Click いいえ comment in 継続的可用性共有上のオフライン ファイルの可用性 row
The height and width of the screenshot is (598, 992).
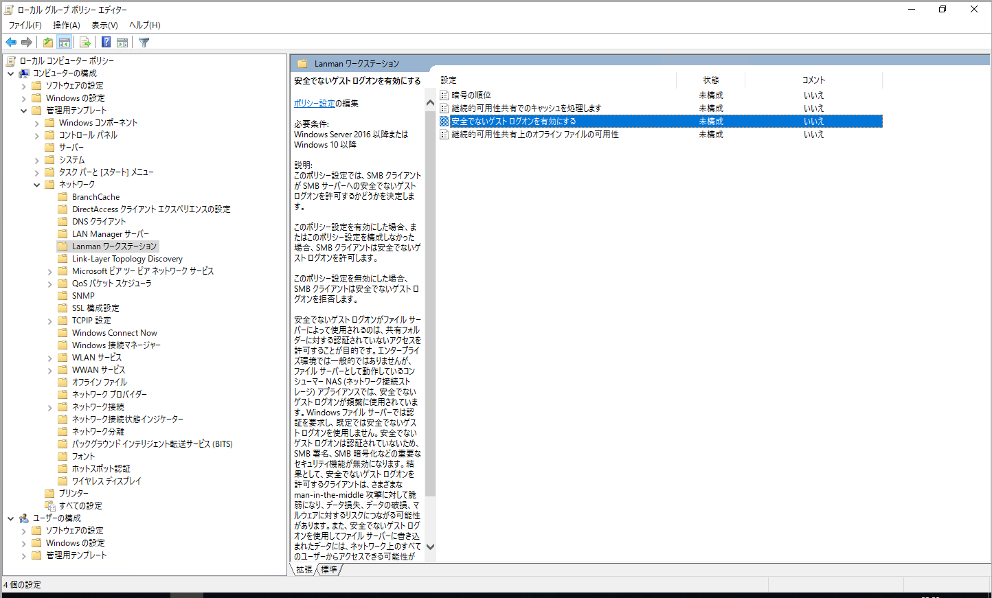pos(814,134)
